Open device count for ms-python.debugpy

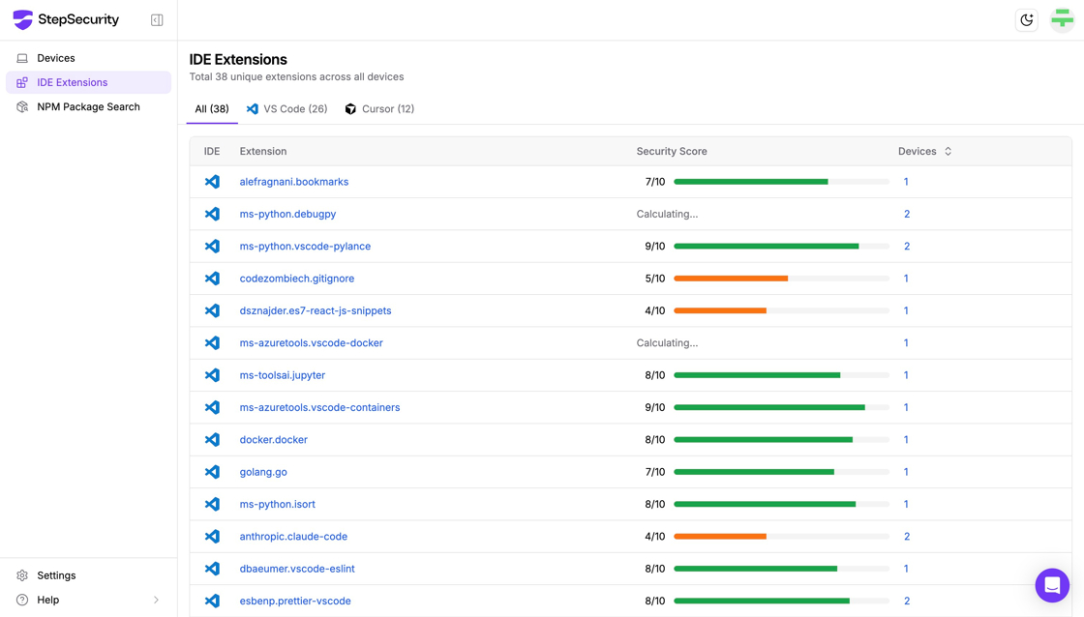[907, 214]
